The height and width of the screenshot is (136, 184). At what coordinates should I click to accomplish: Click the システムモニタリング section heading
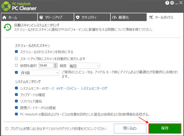tap(28, 81)
